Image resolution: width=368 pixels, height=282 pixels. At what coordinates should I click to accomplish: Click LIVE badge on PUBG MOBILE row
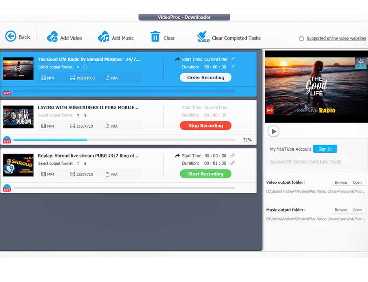[x=7, y=140]
